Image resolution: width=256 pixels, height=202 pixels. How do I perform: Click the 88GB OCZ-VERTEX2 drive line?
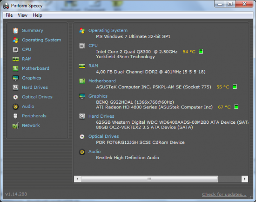[144, 128]
